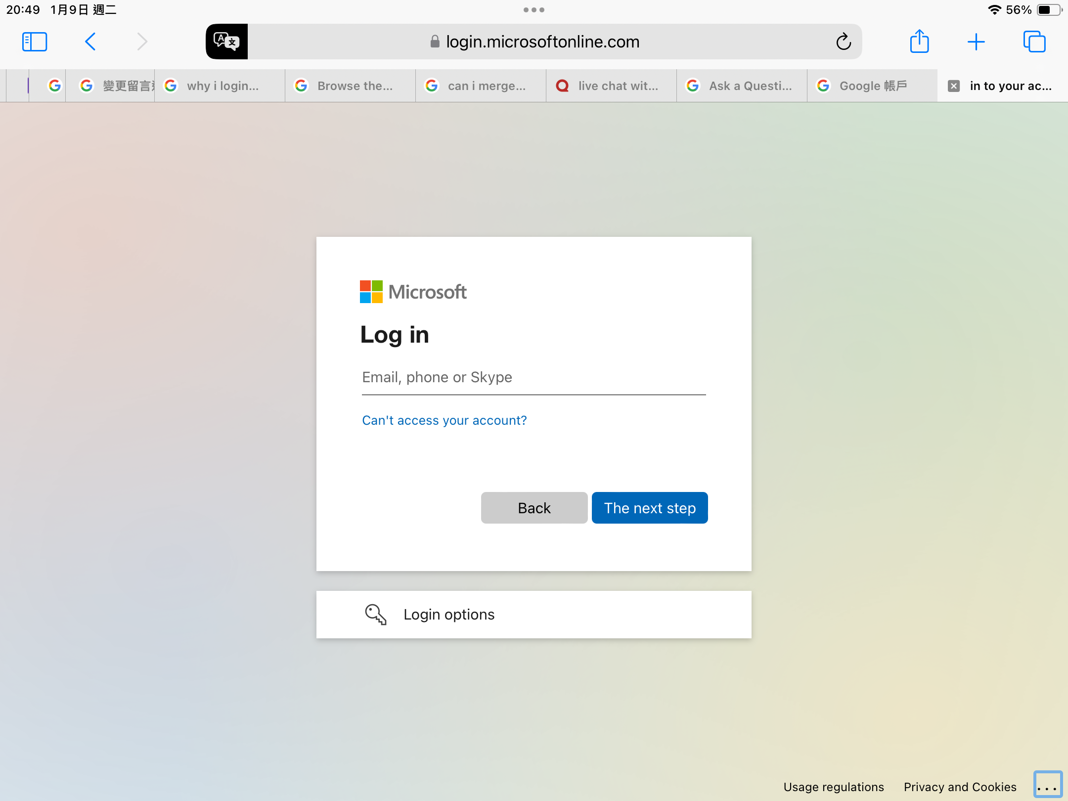Close the current login tab
1068x801 pixels.
tap(954, 86)
